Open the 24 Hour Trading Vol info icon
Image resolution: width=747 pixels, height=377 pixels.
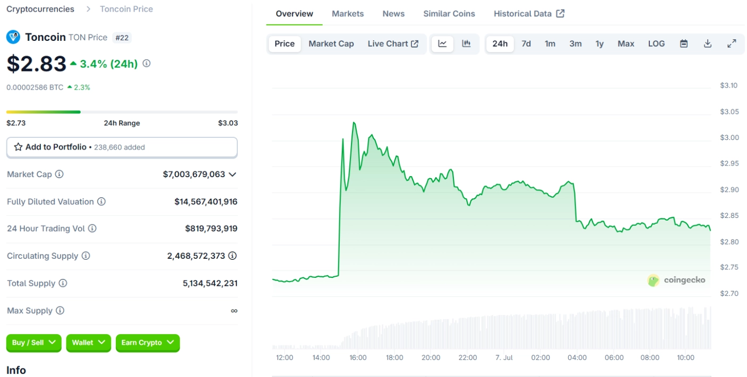coord(92,229)
